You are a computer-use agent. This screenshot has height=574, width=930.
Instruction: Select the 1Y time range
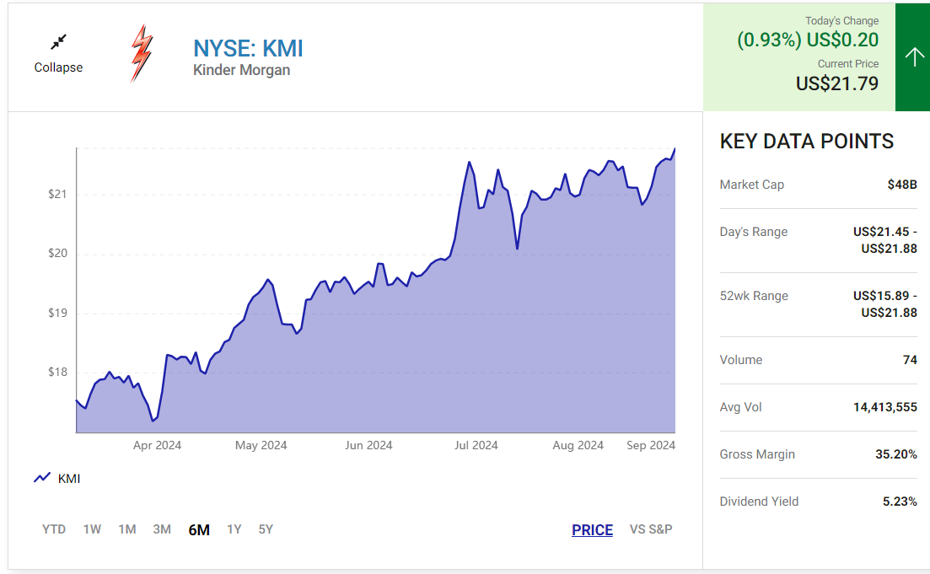pyautogui.click(x=234, y=529)
